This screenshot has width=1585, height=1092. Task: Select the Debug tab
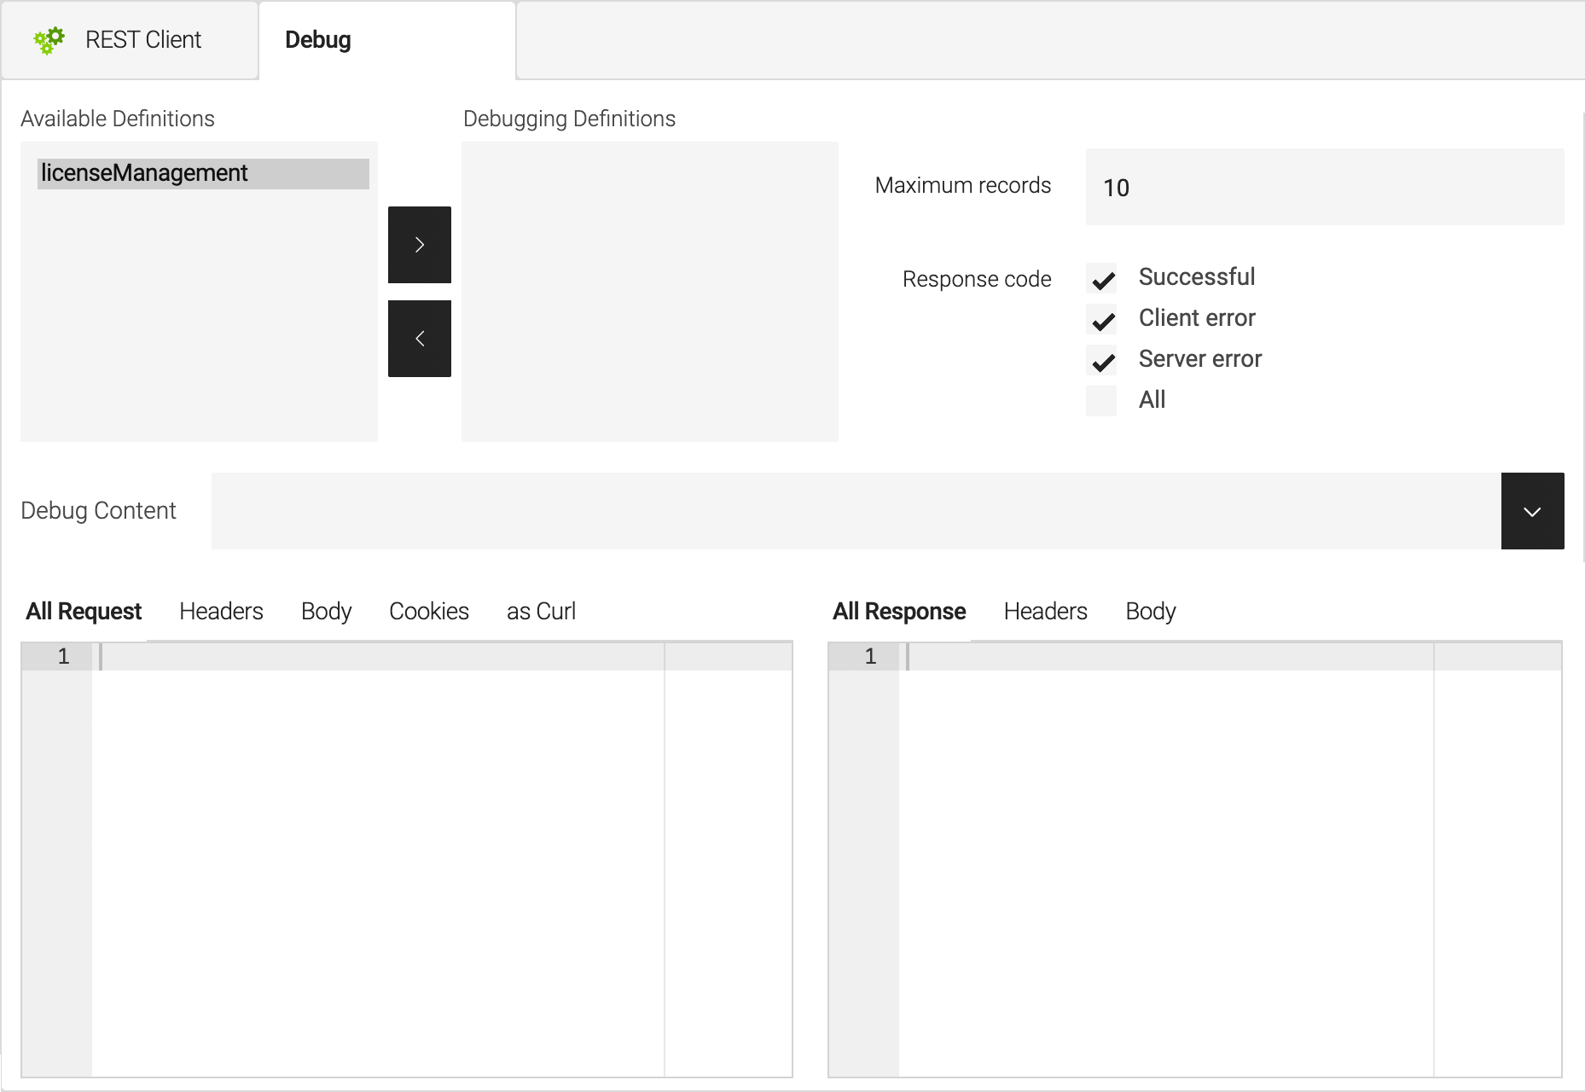(316, 39)
